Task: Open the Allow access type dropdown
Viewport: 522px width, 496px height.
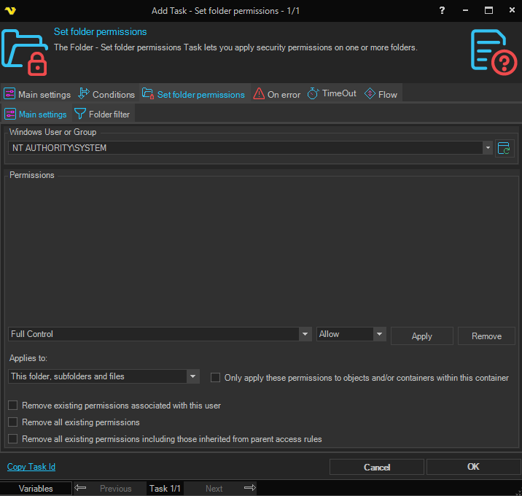Action: [x=379, y=334]
